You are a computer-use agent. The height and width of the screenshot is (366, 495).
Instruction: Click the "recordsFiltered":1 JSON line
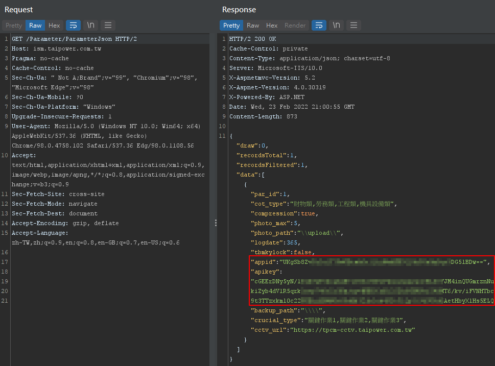tap(272, 165)
